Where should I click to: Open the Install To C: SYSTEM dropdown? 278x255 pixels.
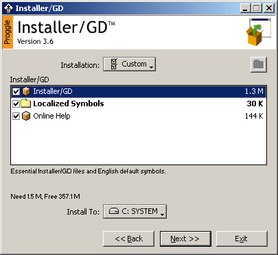click(x=135, y=211)
